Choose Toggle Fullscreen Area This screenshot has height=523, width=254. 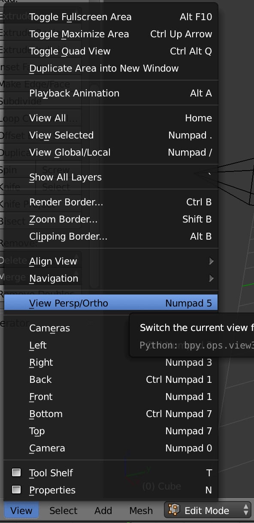point(111,17)
